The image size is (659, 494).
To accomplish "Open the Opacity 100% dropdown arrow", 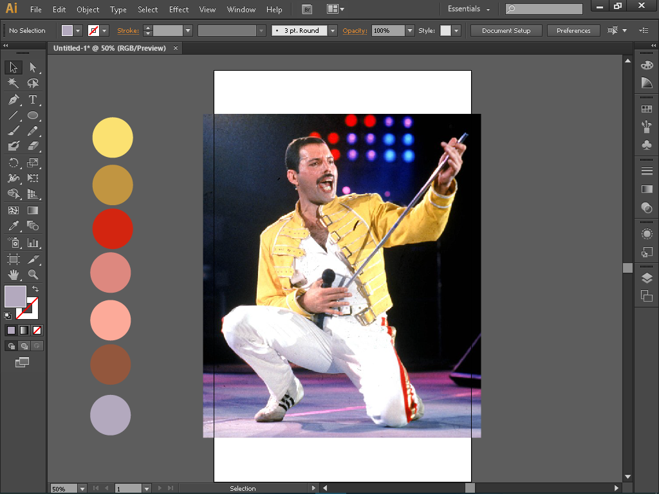I will point(410,31).
